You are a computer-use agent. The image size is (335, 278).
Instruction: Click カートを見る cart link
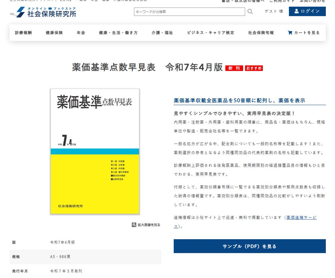[x=304, y=33]
